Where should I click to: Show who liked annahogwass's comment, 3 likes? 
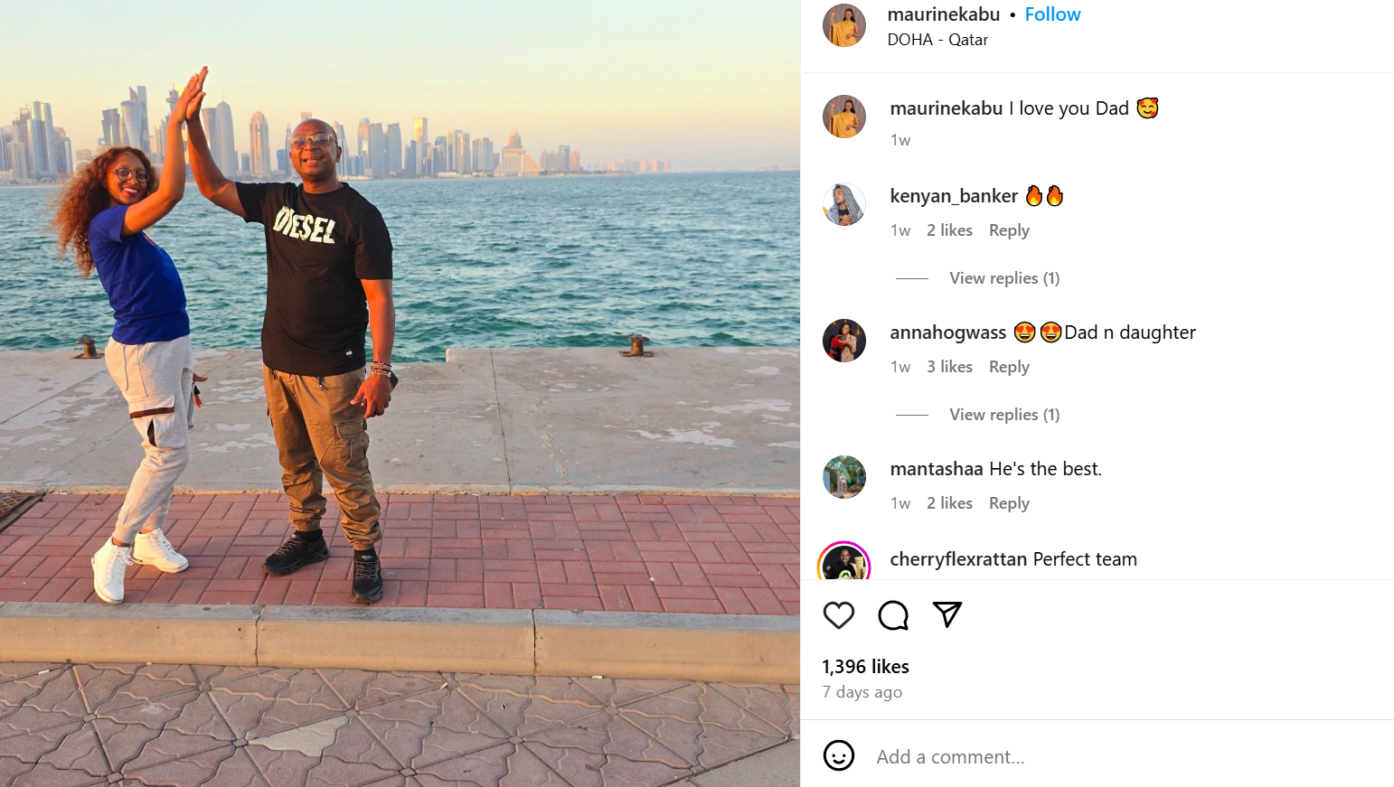tap(949, 367)
